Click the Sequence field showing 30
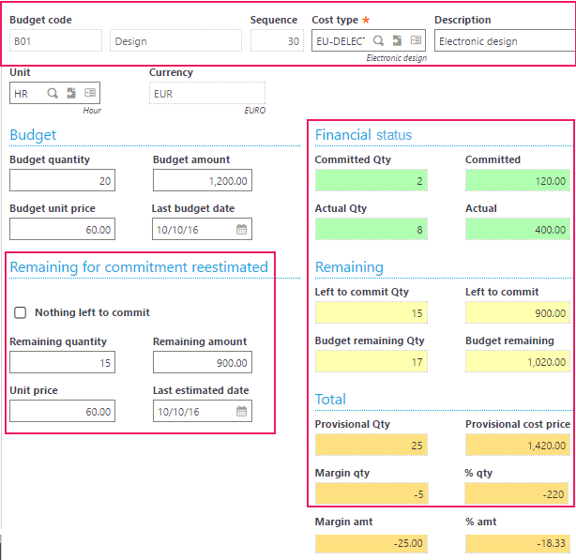This screenshot has height=560, width=576. click(277, 40)
